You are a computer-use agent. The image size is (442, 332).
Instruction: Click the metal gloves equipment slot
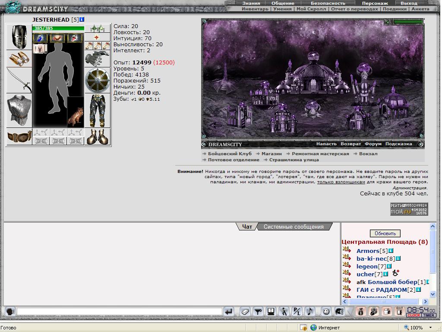[x=97, y=58]
